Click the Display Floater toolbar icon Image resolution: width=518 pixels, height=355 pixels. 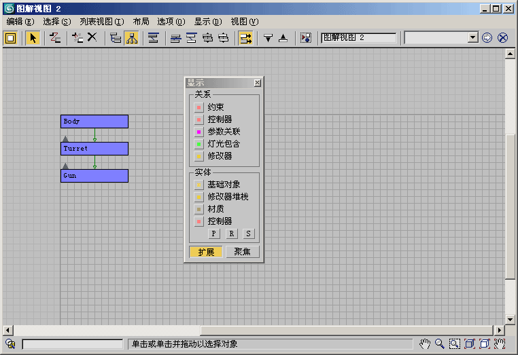point(10,38)
